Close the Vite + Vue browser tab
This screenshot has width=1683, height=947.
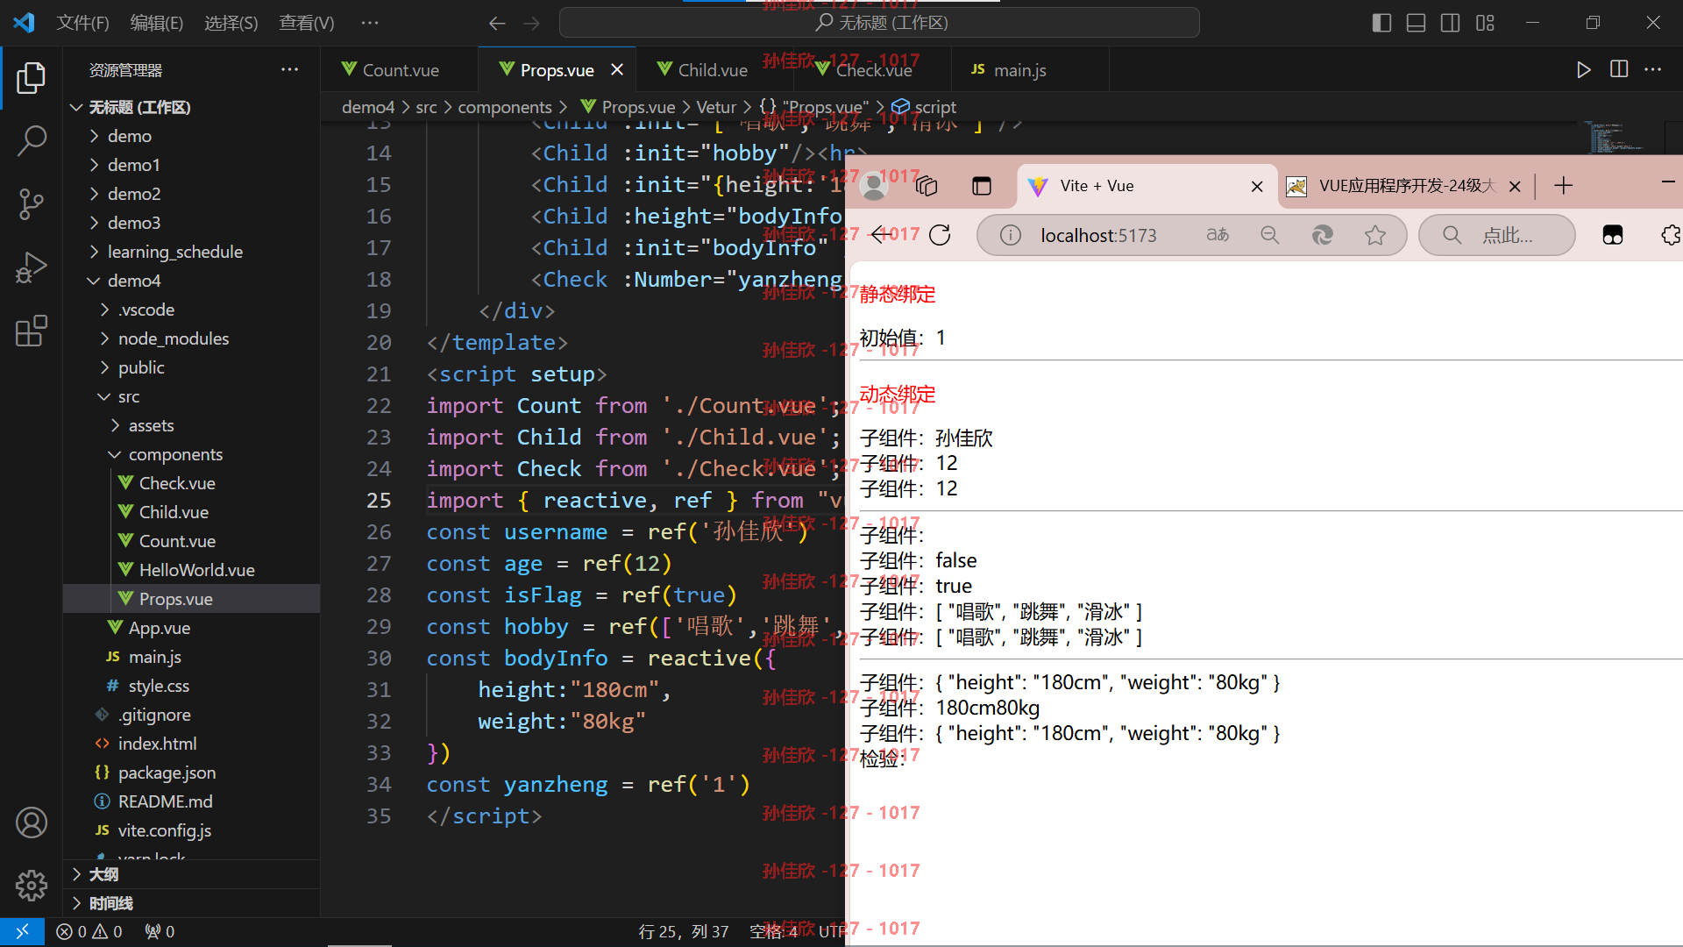tap(1257, 186)
